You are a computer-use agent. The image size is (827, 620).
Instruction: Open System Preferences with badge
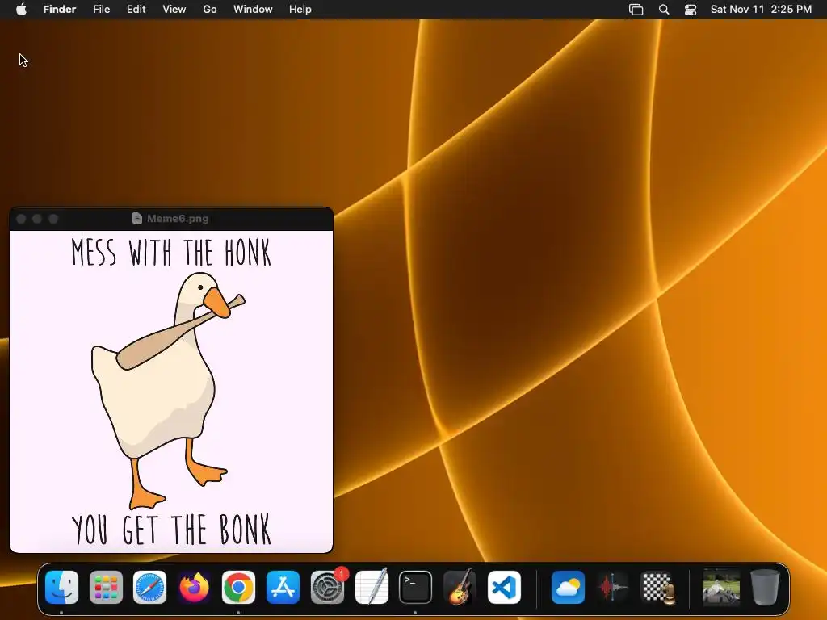tap(328, 587)
